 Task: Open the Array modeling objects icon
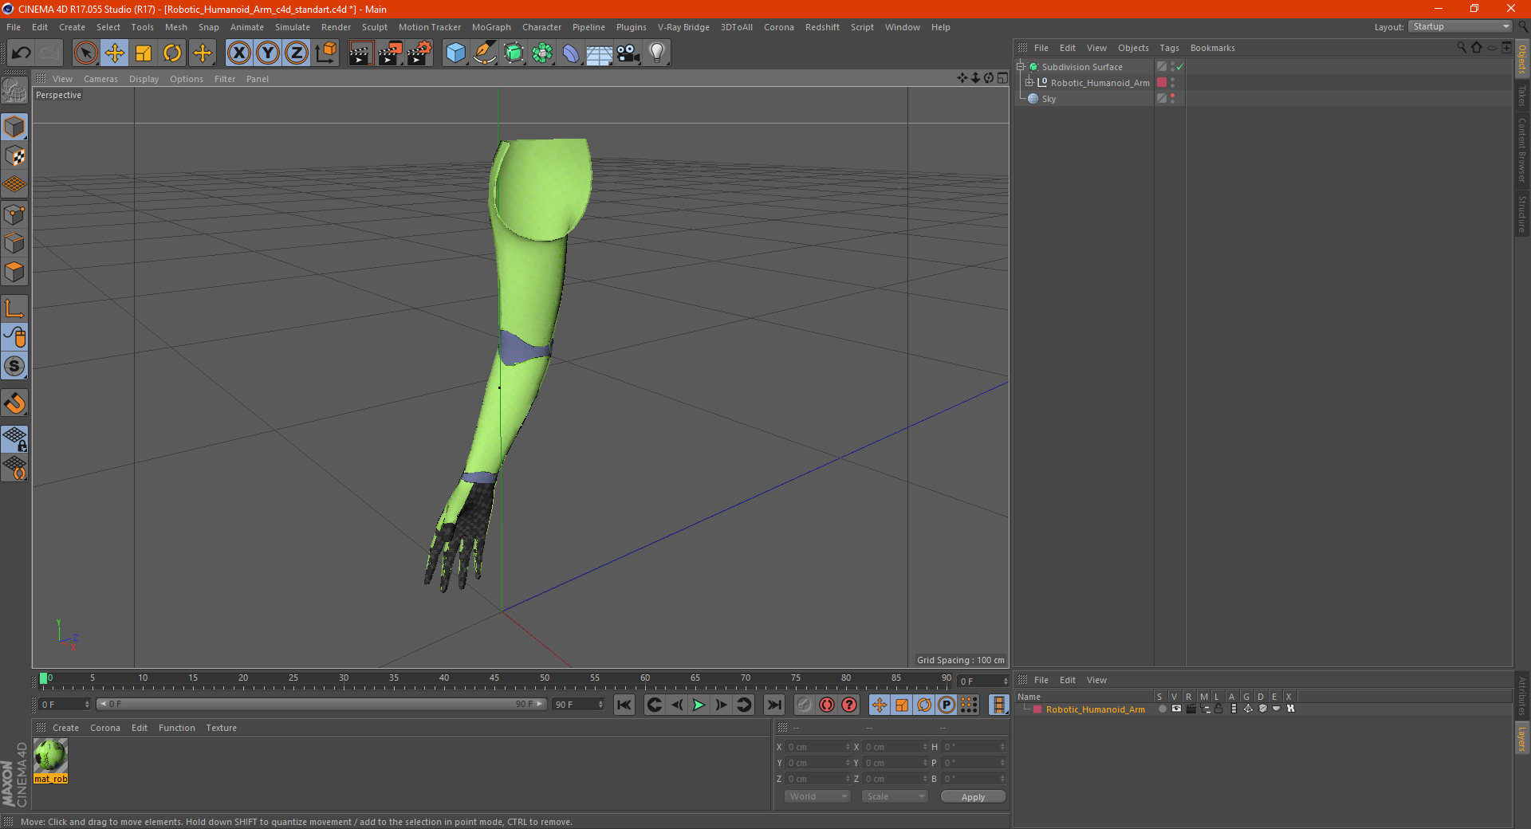coord(542,53)
